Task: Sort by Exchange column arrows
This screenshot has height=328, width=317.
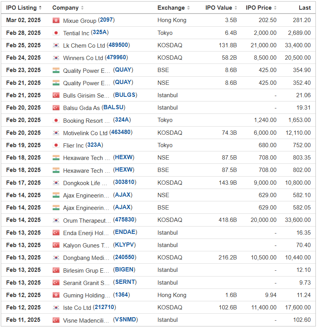Action: (x=188, y=8)
